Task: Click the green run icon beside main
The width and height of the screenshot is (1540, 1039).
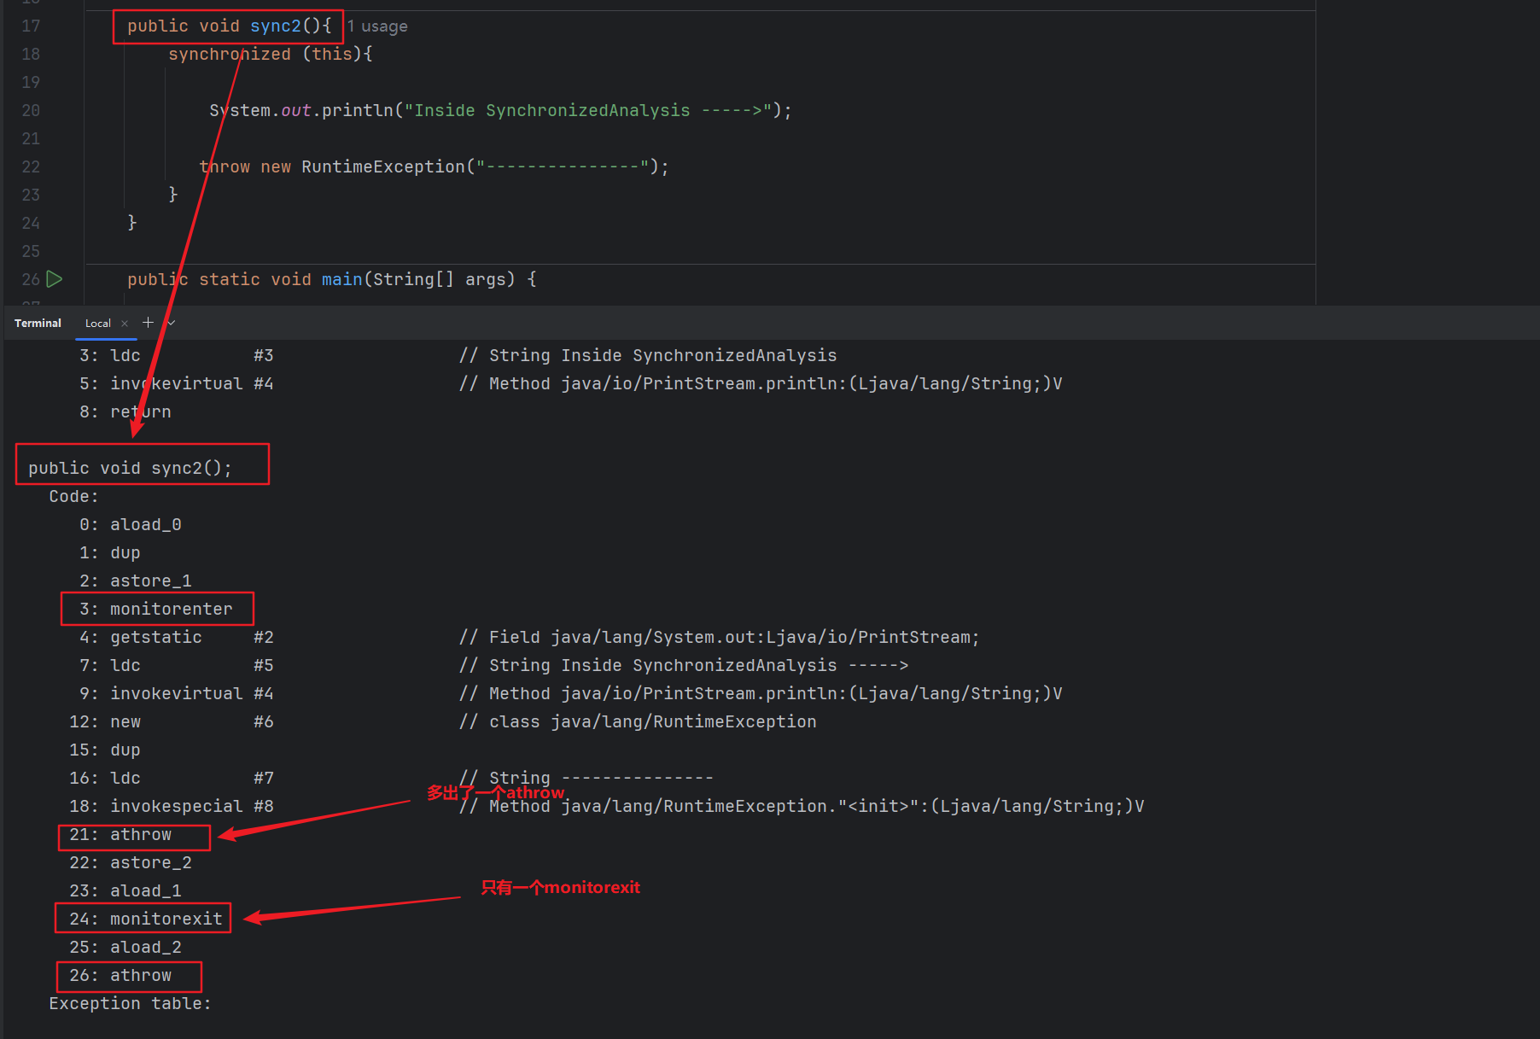Action: click(x=55, y=279)
